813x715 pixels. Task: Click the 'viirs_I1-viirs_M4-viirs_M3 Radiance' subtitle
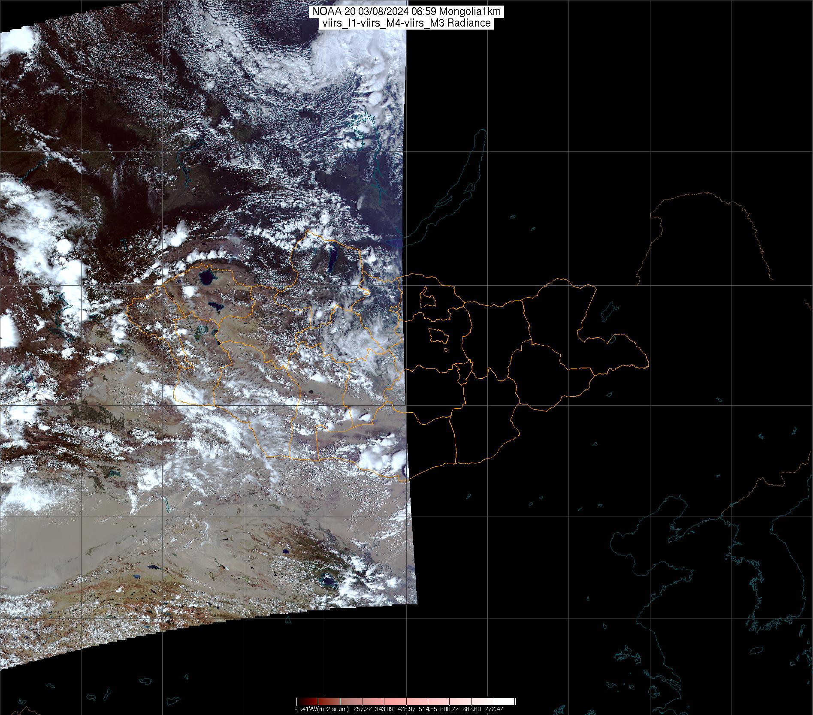coord(406,23)
